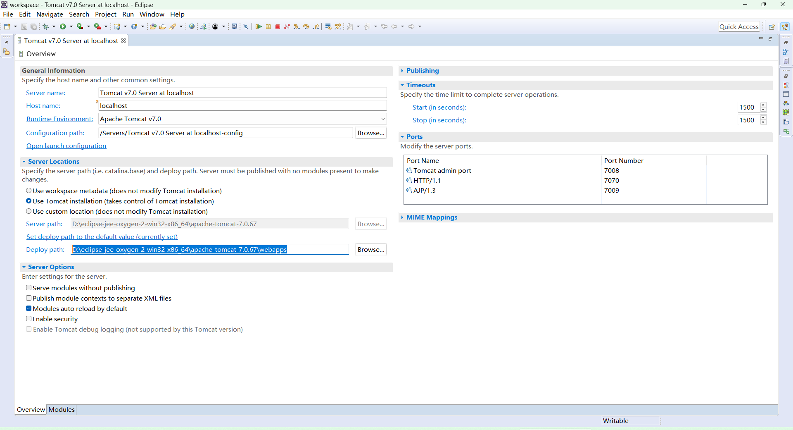Click the Quick Access search field
793x430 pixels.
point(739,27)
